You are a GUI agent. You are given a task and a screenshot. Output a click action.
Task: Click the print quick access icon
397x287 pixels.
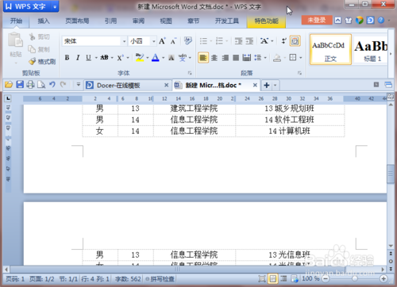click(30, 85)
